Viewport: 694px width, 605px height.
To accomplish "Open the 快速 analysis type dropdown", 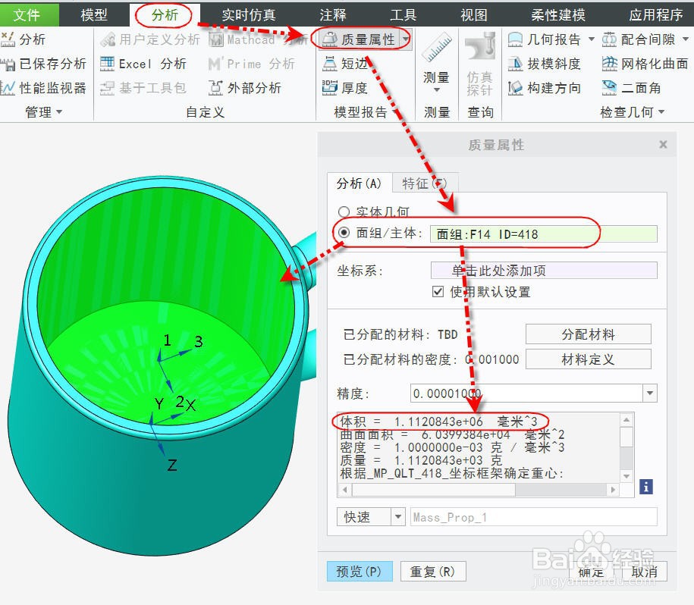I will (x=398, y=516).
